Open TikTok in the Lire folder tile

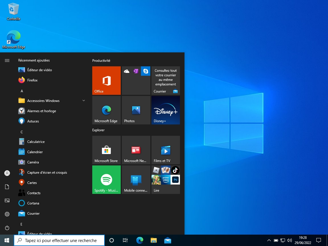175,170
